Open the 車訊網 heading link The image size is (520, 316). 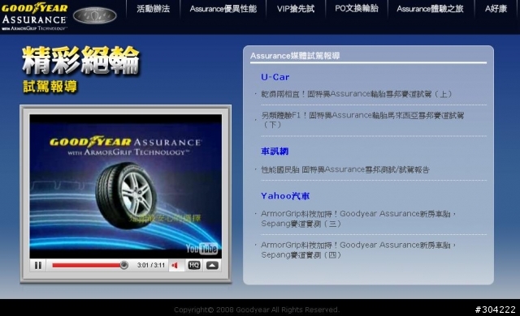pos(275,152)
